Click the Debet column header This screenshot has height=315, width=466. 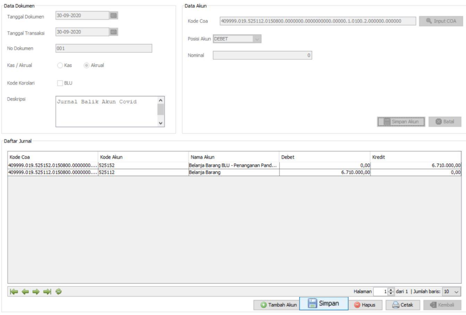point(324,157)
